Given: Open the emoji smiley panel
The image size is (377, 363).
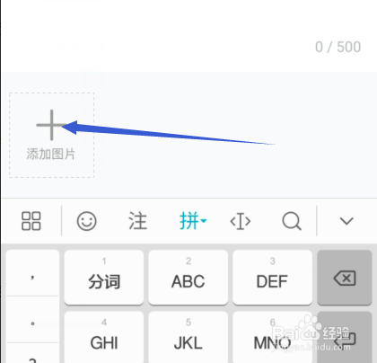Looking at the screenshot, I should pyautogui.click(x=87, y=221).
